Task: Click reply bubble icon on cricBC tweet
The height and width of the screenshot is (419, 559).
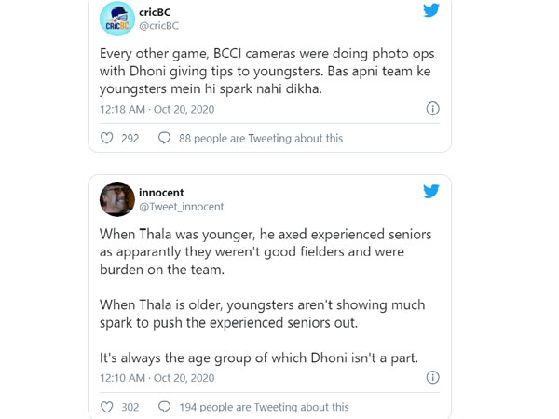Action: click(x=165, y=138)
